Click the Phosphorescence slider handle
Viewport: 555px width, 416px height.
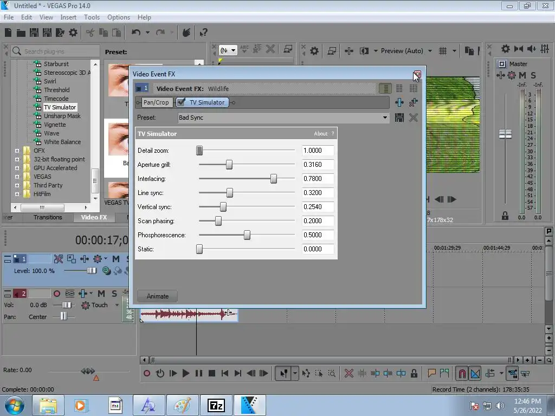247,235
